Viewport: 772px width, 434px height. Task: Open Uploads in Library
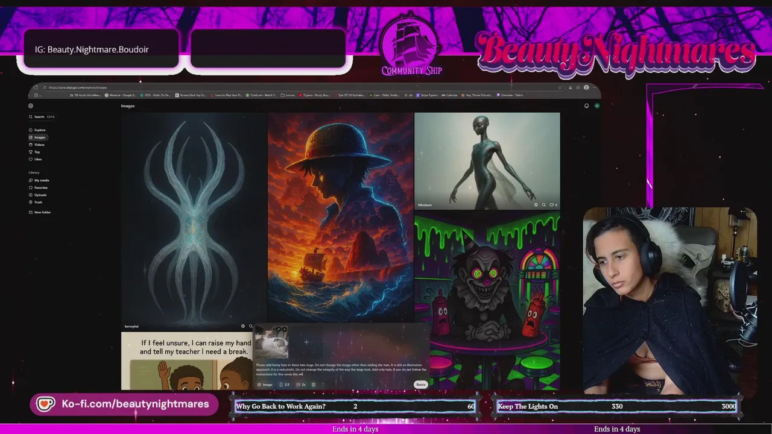coord(38,195)
